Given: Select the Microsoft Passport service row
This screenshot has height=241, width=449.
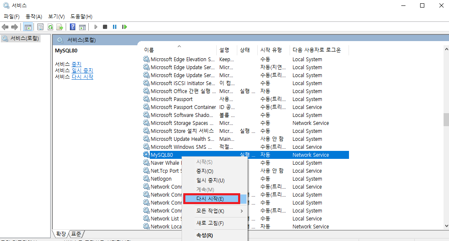Looking at the screenshot, I should [246, 99].
